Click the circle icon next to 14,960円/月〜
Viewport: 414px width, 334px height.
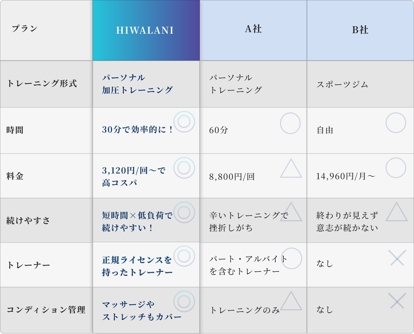[396, 168]
